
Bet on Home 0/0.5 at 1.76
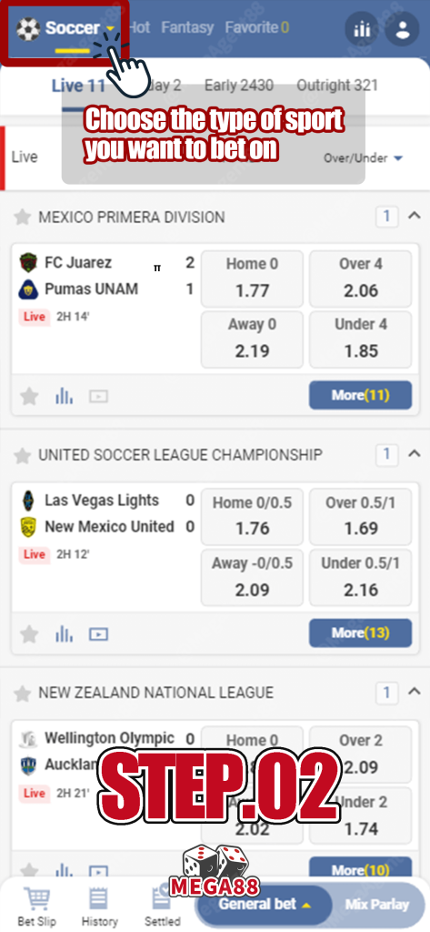point(252,517)
